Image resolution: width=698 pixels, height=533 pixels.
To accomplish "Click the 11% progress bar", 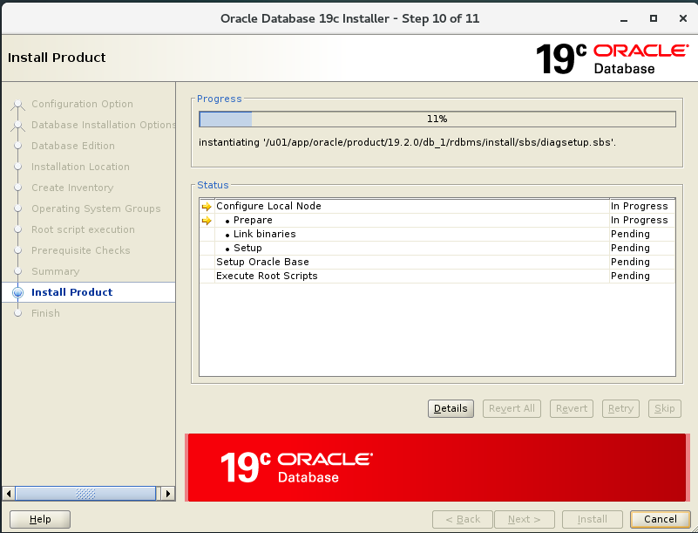I will pos(436,118).
